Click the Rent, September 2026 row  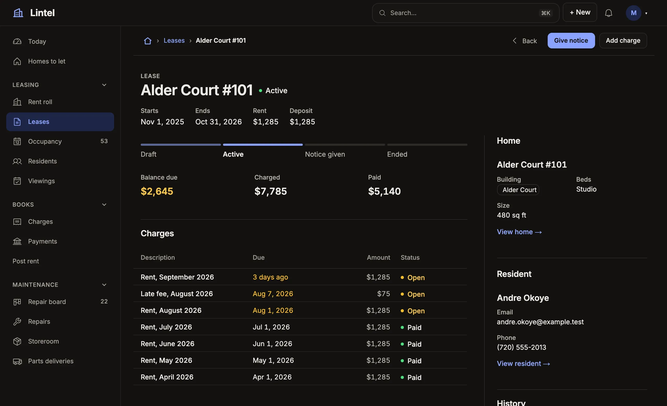coord(300,277)
